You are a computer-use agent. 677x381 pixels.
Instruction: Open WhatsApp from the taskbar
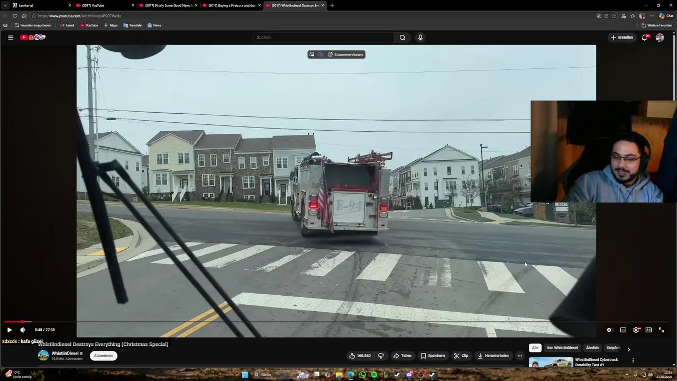(x=362, y=375)
